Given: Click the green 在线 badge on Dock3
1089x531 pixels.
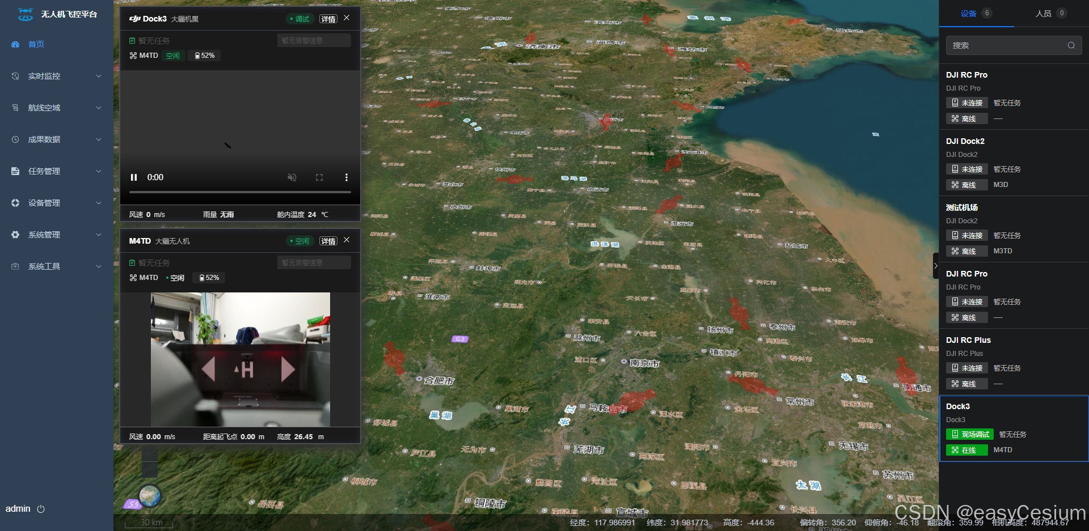Looking at the screenshot, I should pos(966,450).
